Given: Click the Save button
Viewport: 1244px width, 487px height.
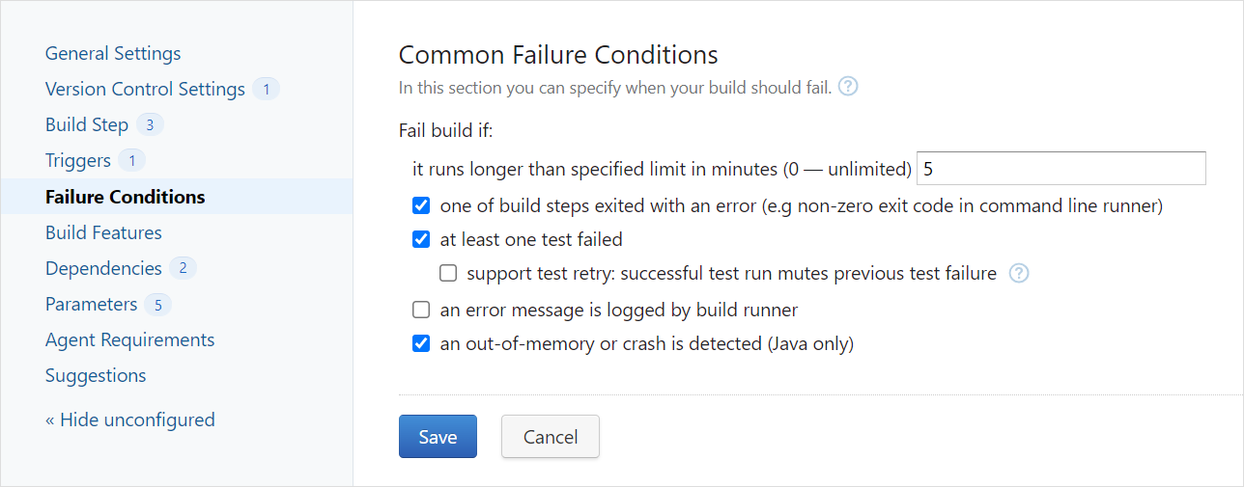Looking at the screenshot, I should pos(438,437).
